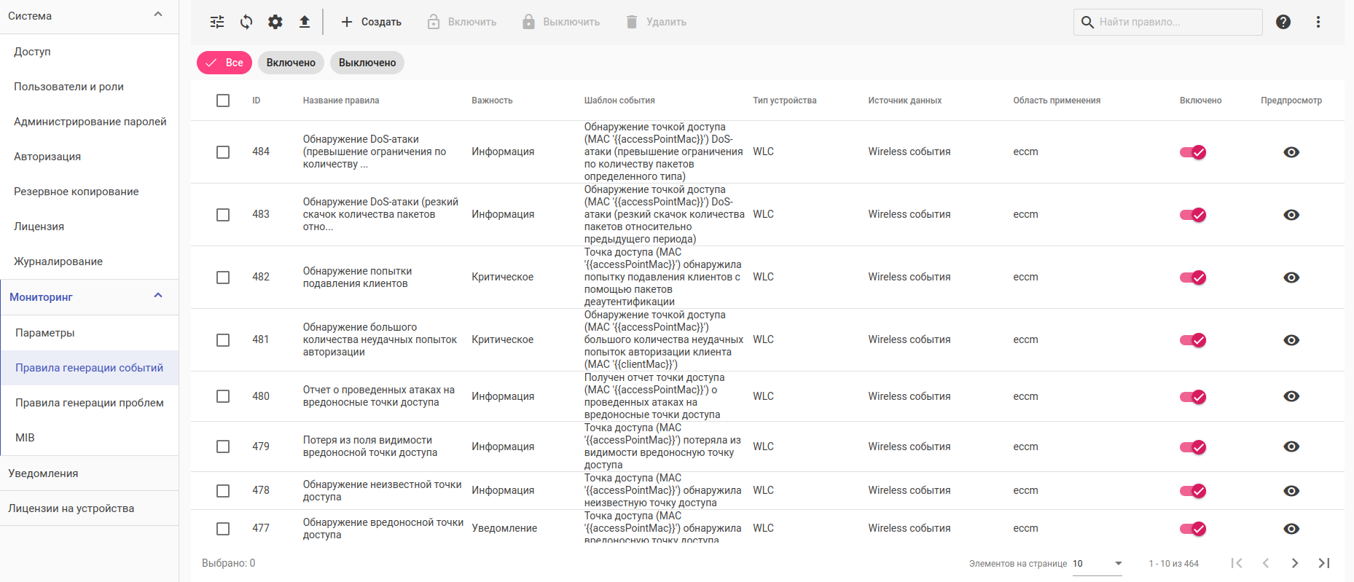
Task: Tick the checkbox for rule 481
Action: point(223,340)
